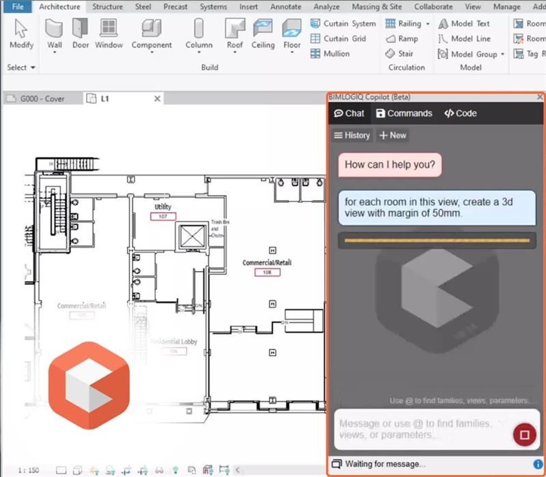Open the Copilot chat History
The width and height of the screenshot is (546, 477).
pyautogui.click(x=352, y=135)
